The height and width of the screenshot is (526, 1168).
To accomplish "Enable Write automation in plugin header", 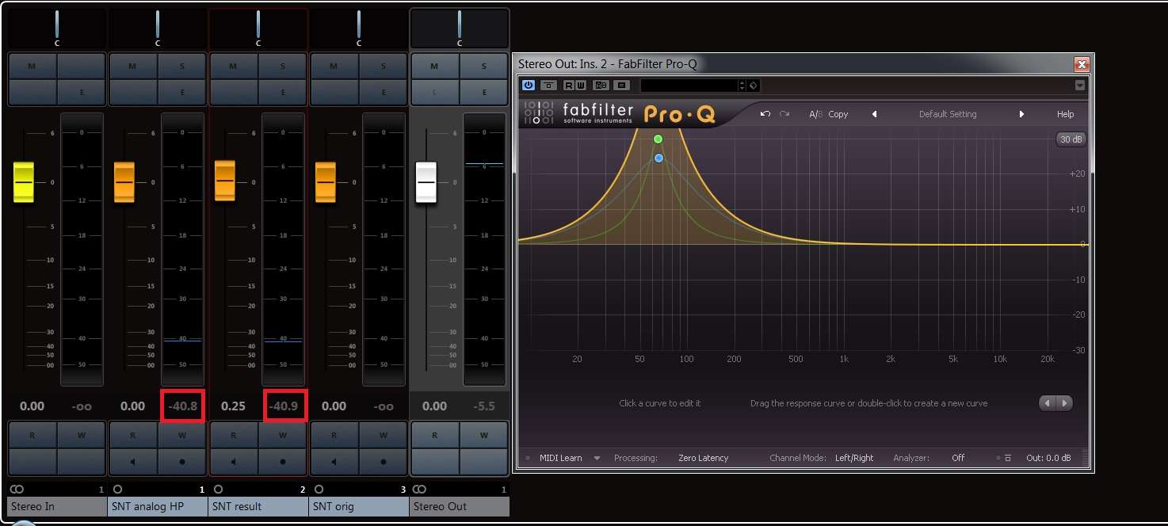I will tap(582, 85).
